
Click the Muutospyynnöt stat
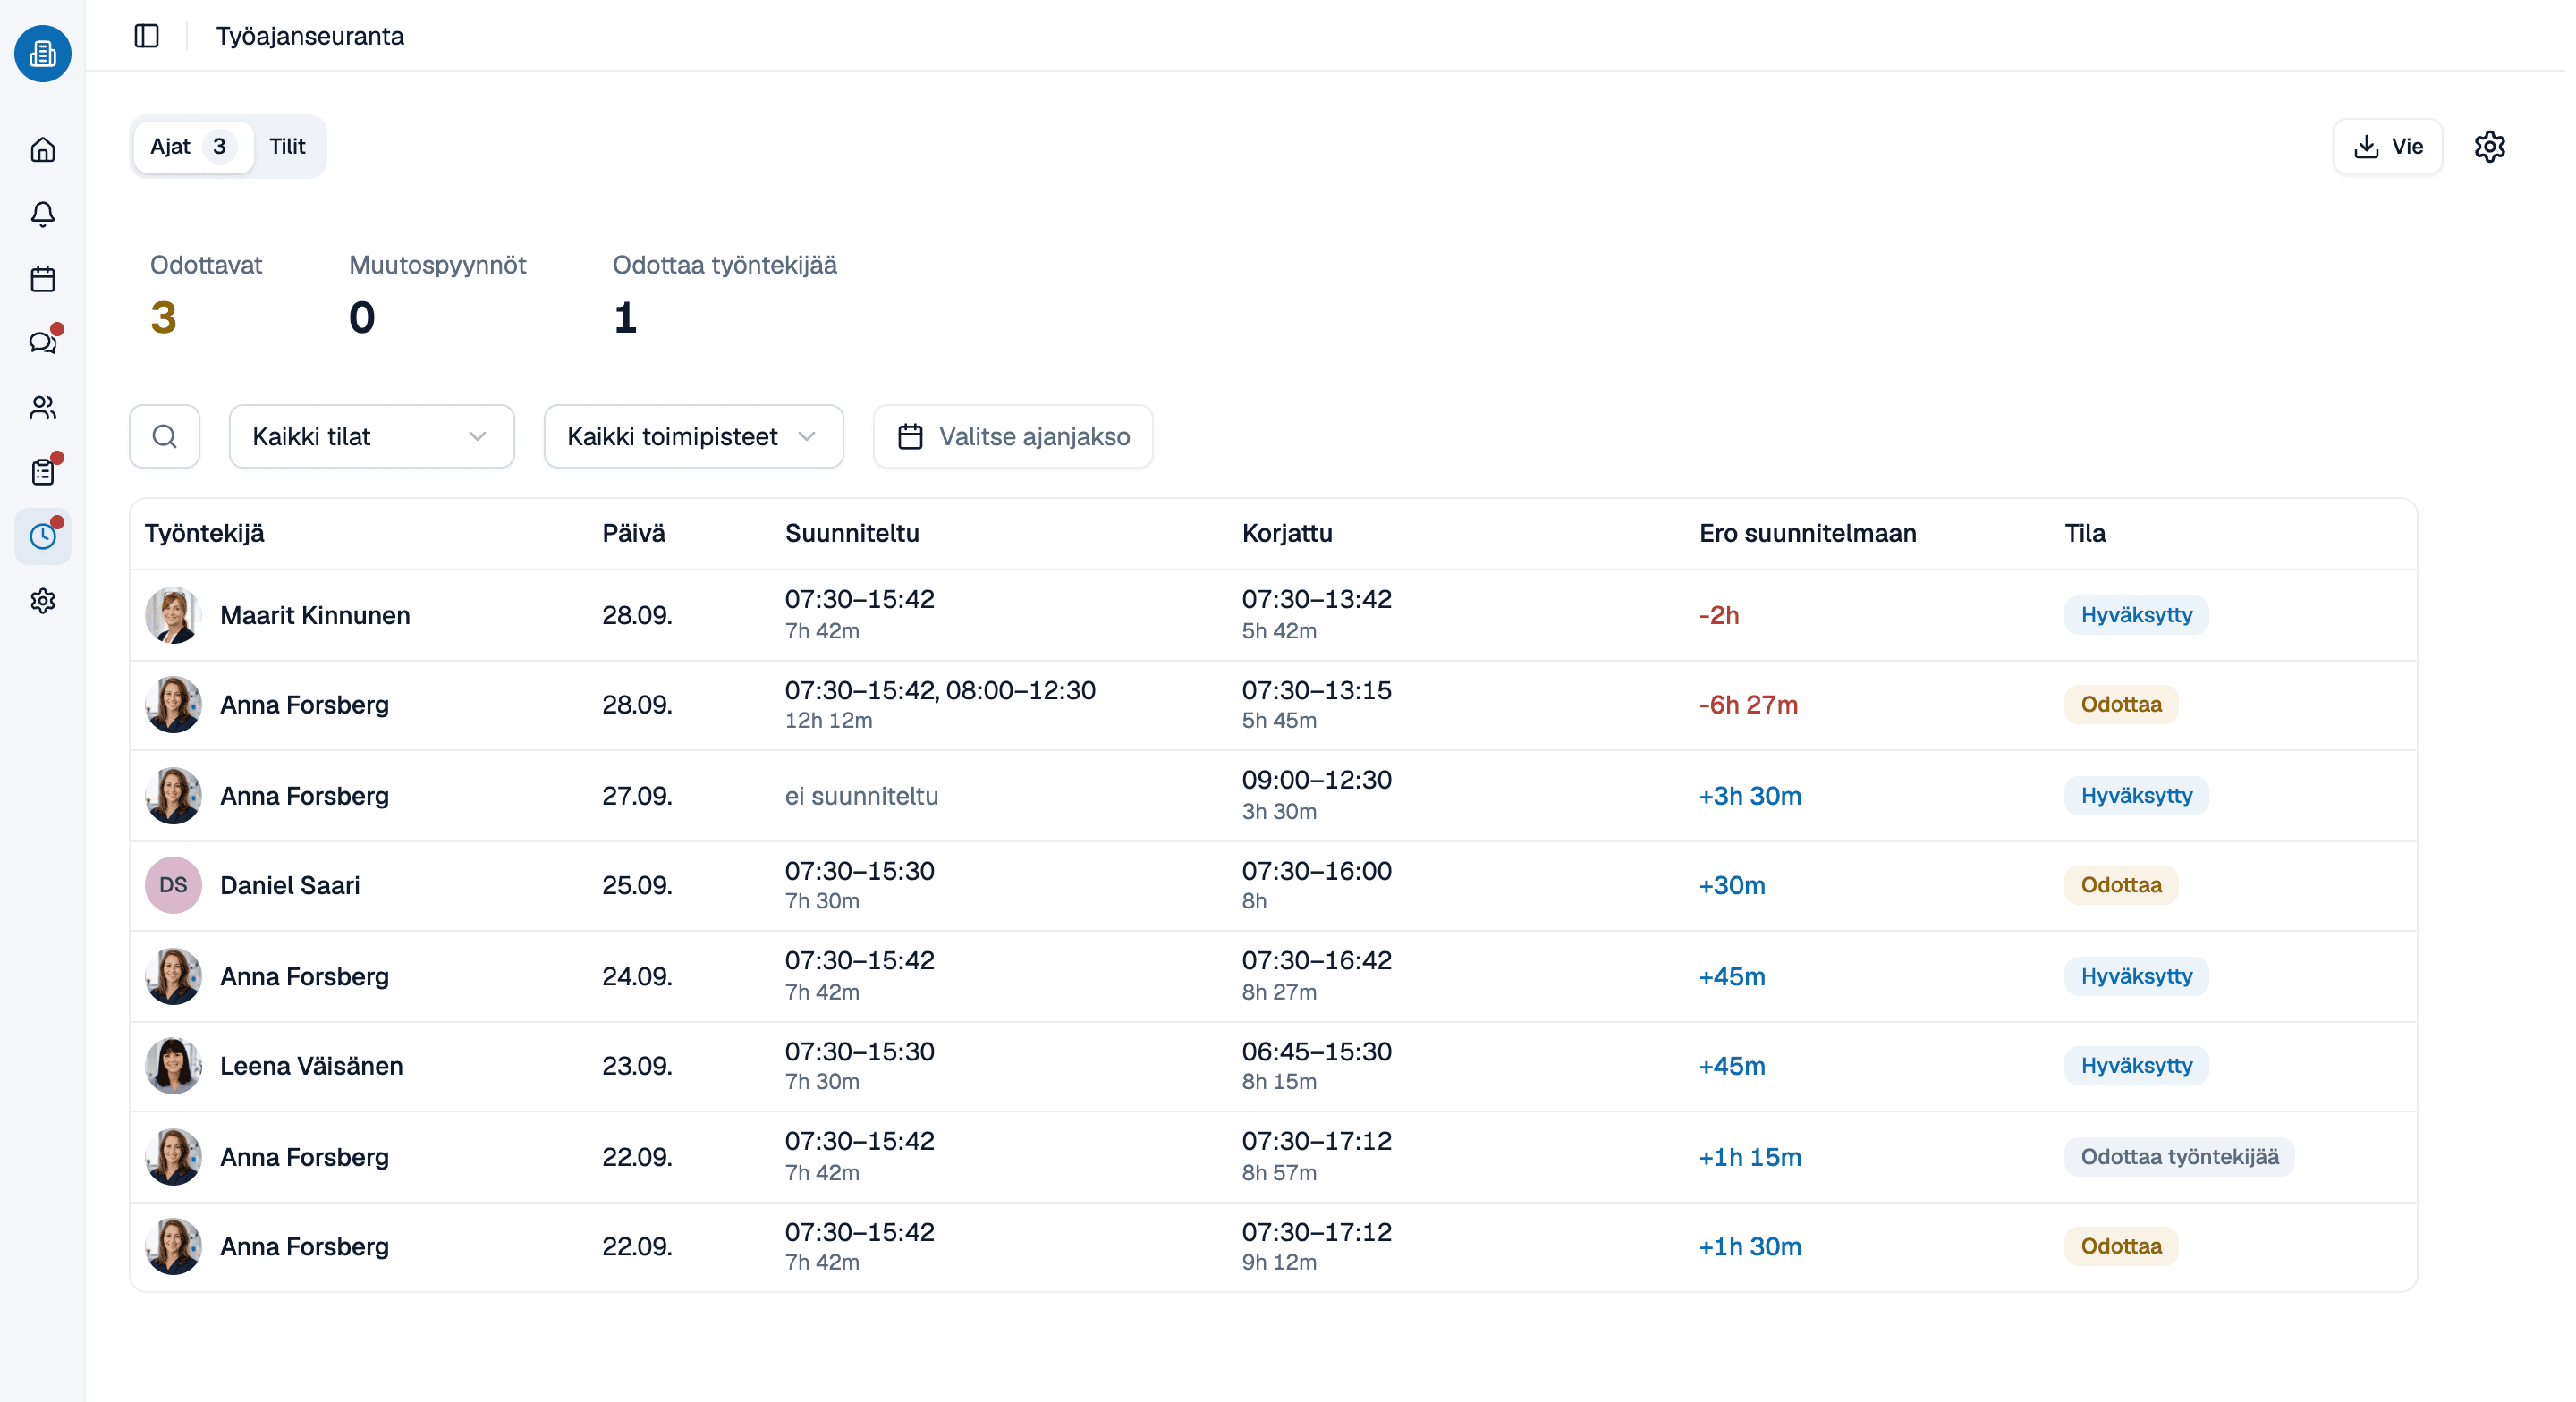click(437, 295)
